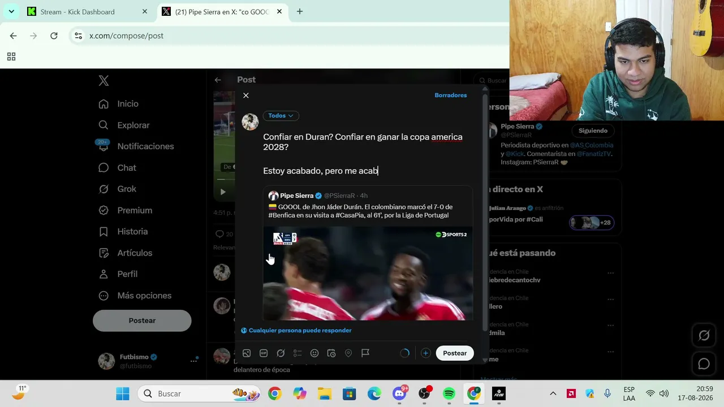This screenshot has height=407, width=724.
Task: Open Notificaciones in the sidebar
Action: coord(136,146)
